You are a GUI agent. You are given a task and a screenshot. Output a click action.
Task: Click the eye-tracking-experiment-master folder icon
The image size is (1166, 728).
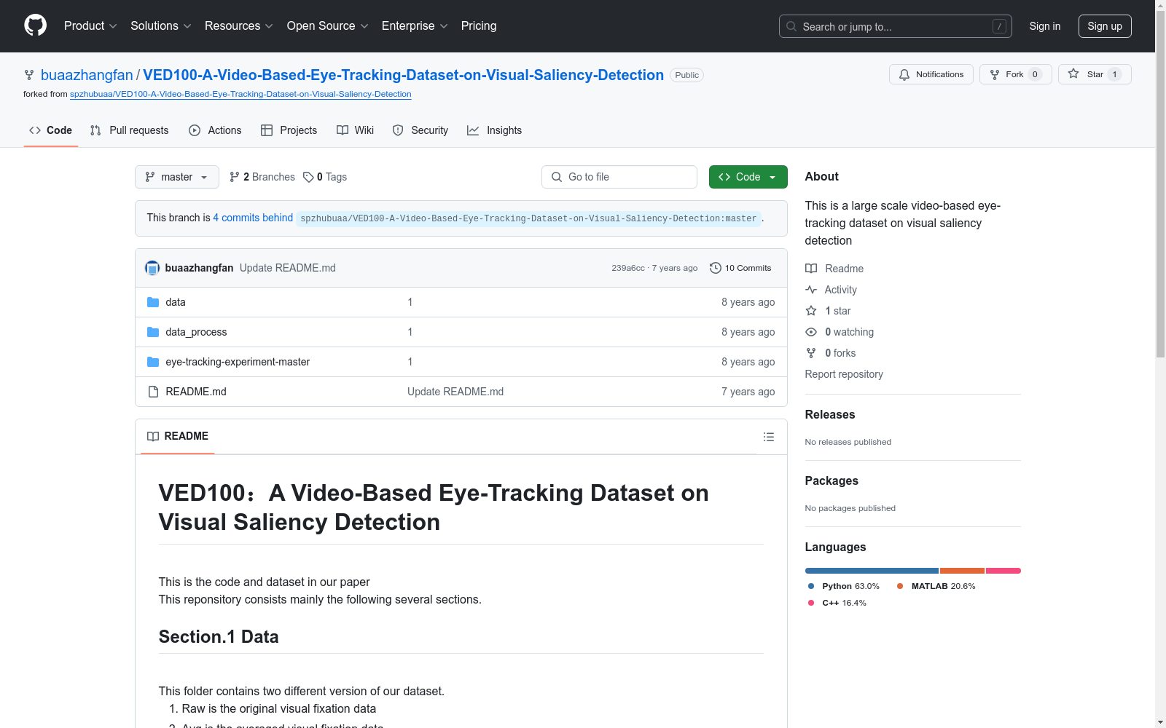coord(153,362)
